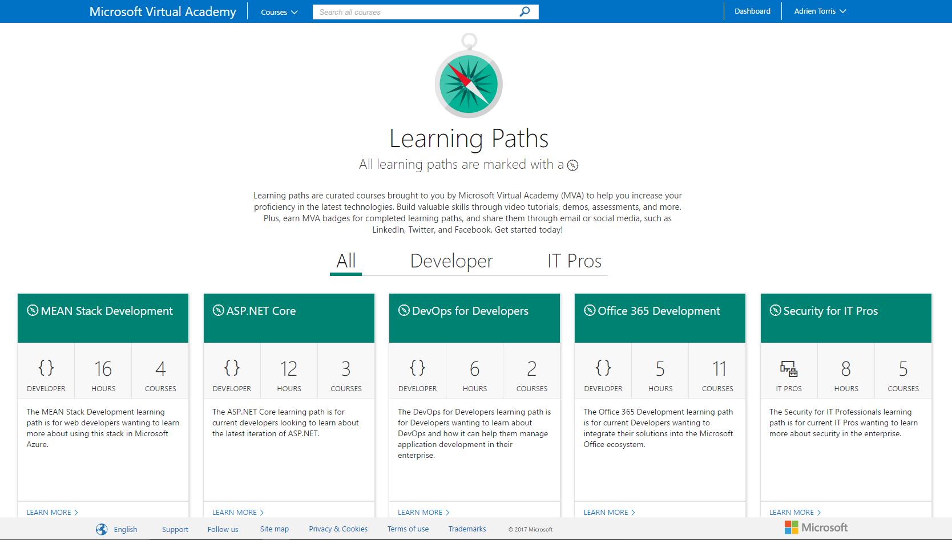This screenshot has height=540, width=952.
Task: Open Privacy & Cookies link
Action: click(x=338, y=529)
